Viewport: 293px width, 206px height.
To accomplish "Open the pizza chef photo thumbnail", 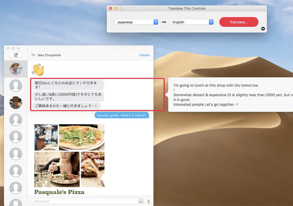I will 46,137.
